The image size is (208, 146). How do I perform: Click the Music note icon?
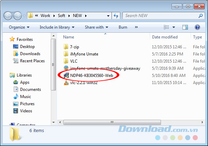click(16, 97)
